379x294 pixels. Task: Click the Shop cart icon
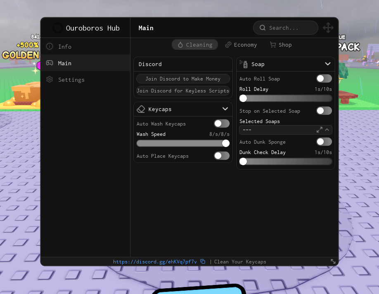pos(273,45)
